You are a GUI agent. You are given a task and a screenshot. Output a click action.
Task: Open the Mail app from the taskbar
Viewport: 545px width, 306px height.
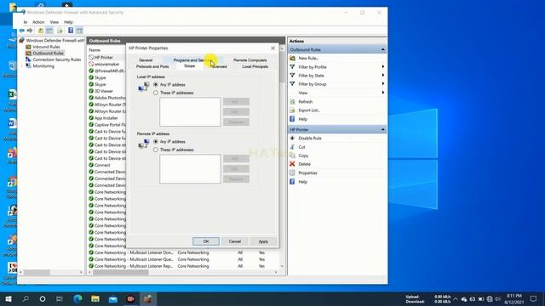coord(113,298)
